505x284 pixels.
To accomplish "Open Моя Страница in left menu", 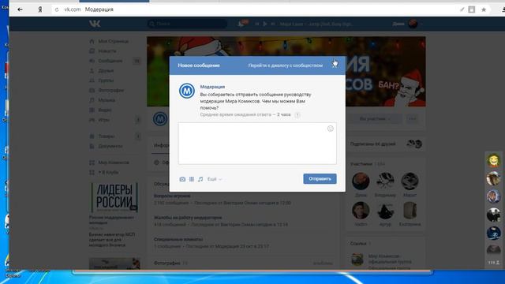I will point(114,41).
